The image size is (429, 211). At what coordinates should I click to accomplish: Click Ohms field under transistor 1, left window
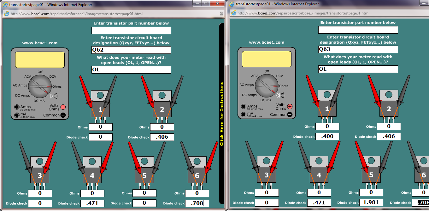pyautogui.click(x=101, y=127)
